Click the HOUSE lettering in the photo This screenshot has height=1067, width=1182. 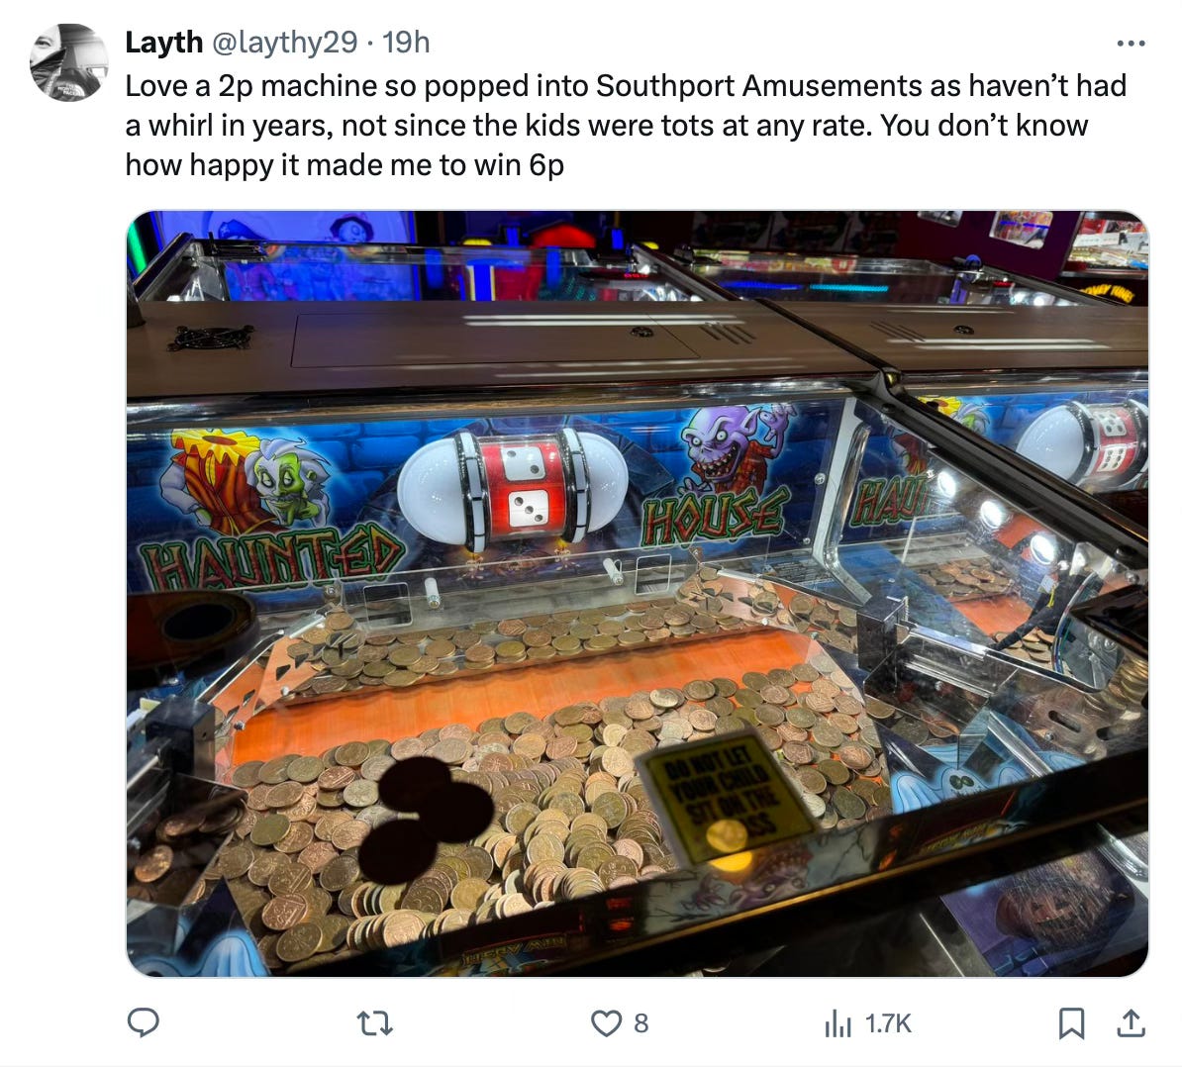[x=714, y=516]
